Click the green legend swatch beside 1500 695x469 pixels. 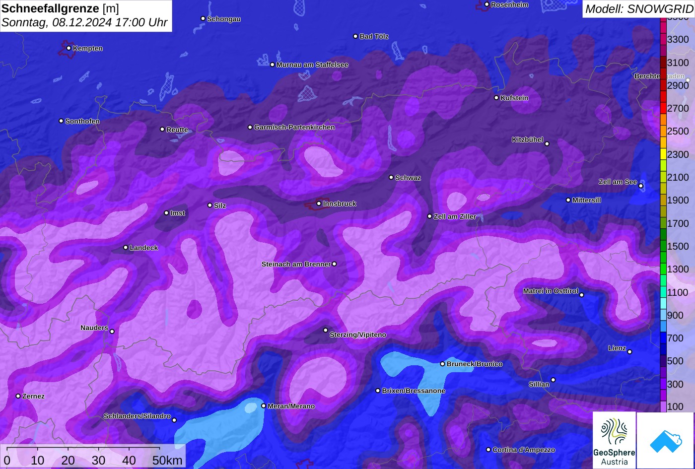point(663,246)
